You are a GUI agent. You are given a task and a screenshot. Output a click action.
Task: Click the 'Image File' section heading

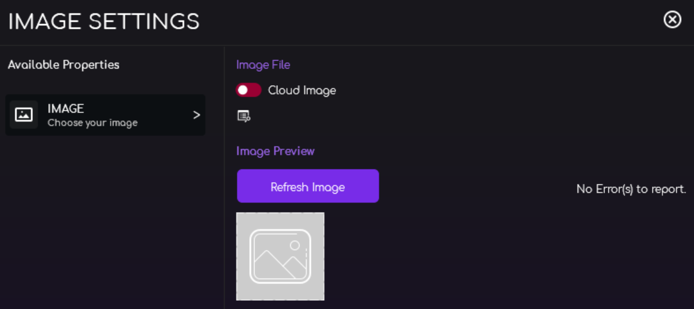point(263,65)
